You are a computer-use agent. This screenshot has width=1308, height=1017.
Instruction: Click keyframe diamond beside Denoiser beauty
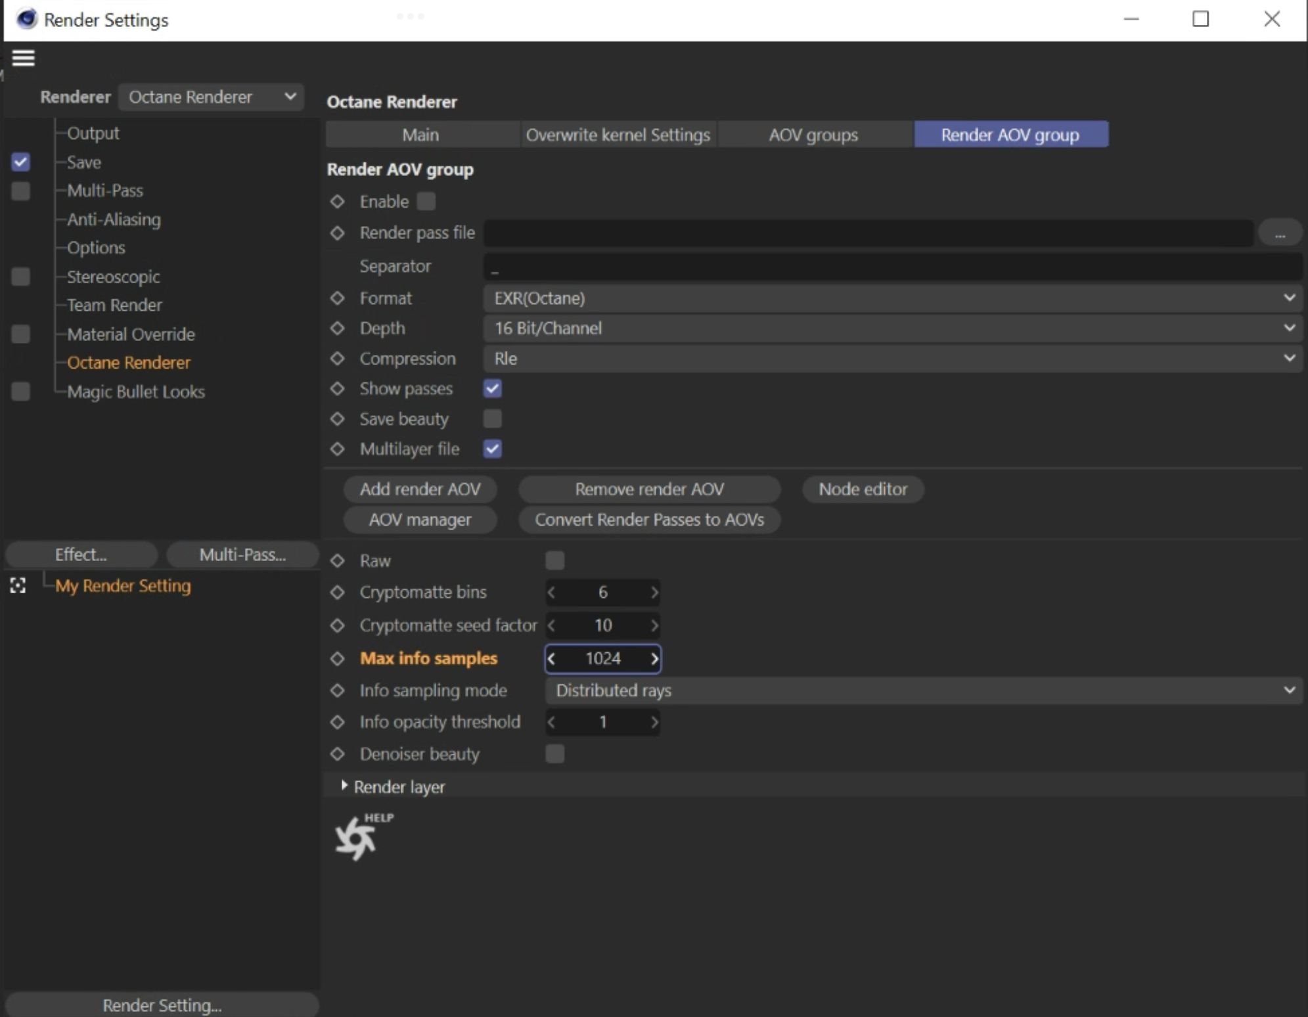pos(338,754)
